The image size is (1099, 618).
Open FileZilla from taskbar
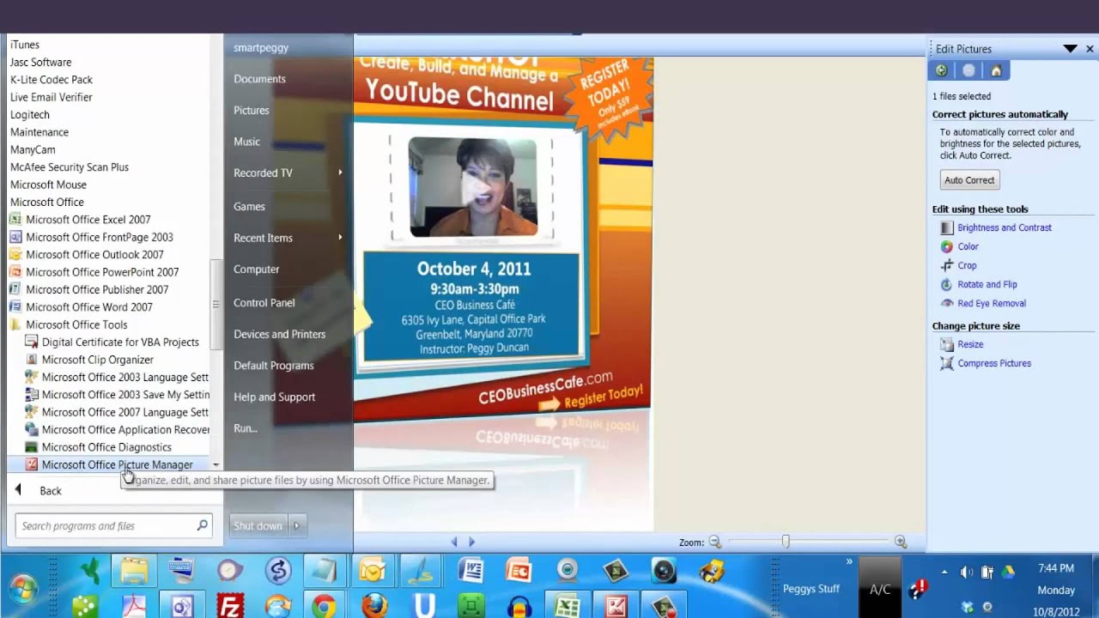[x=230, y=607]
